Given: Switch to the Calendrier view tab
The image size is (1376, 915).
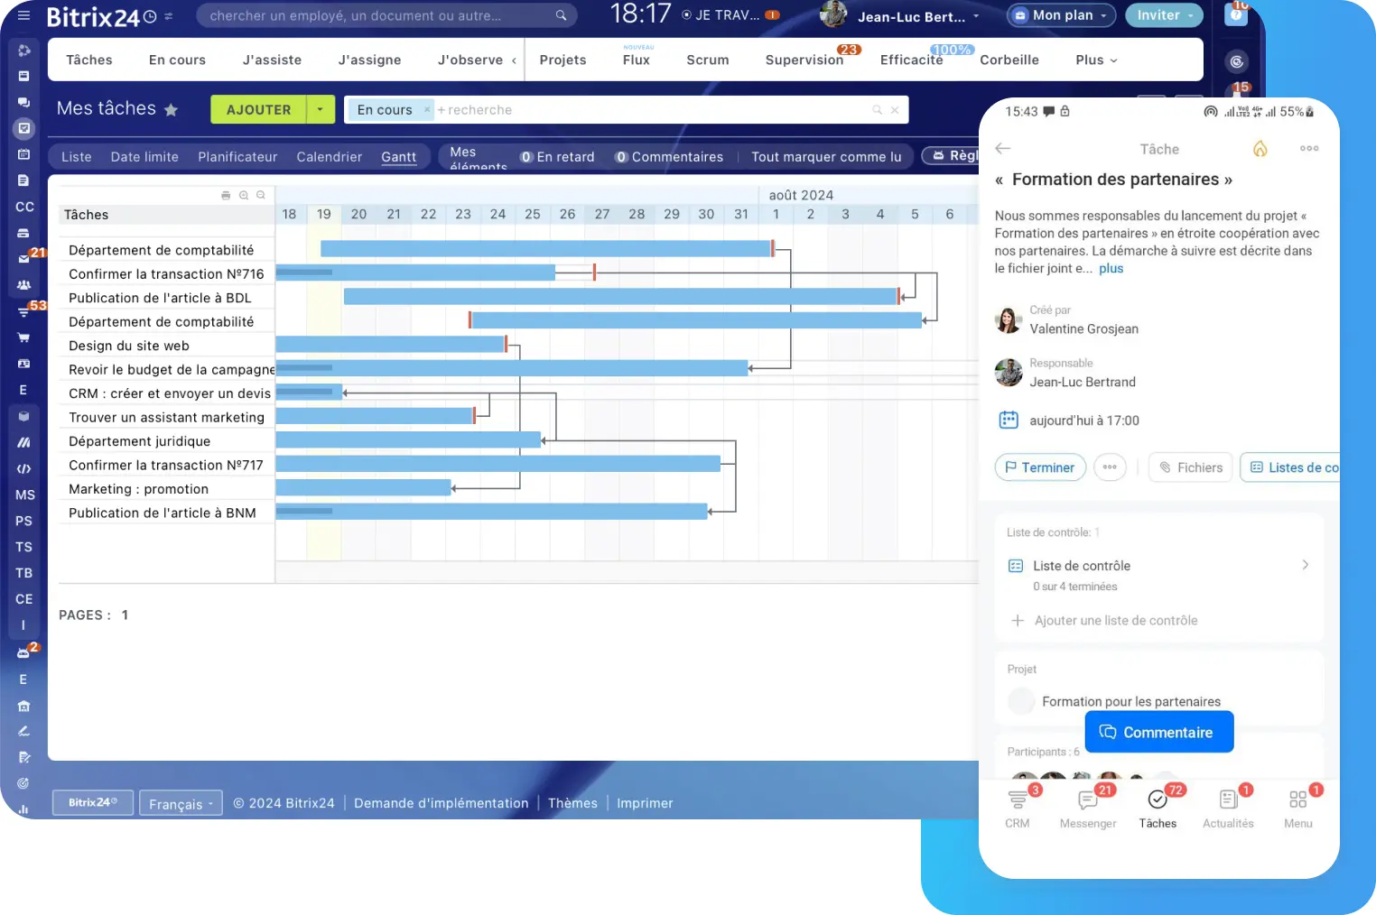Looking at the screenshot, I should tap(329, 157).
